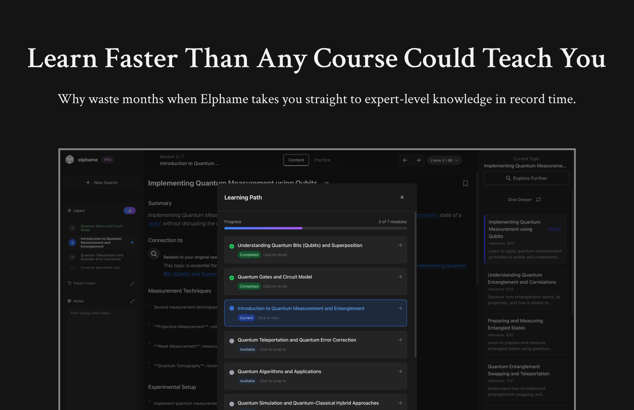Close the Learning Path dialog
Image resolution: width=634 pixels, height=410 pixels.
[402, 197]
